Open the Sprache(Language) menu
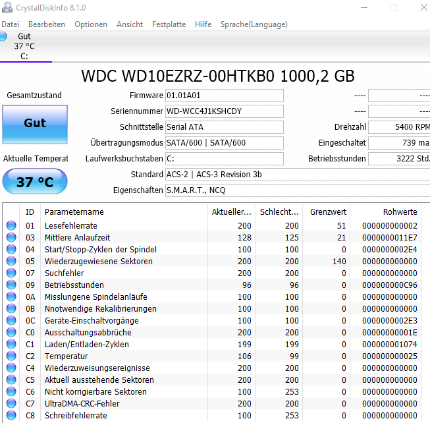This screenshot has height=423, width=430. point(254,24)
